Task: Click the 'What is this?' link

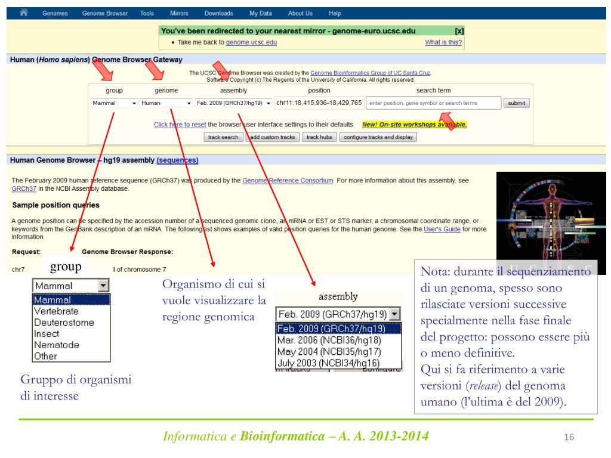Action: (443, 42)
